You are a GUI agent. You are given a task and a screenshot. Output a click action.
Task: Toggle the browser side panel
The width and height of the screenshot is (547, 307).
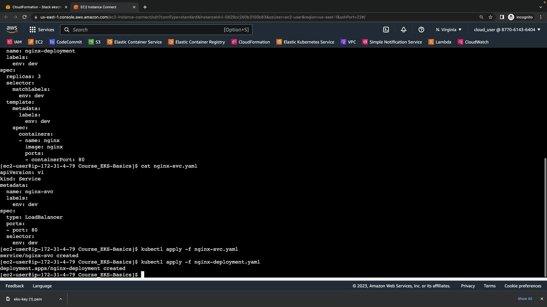coord(502,17)
